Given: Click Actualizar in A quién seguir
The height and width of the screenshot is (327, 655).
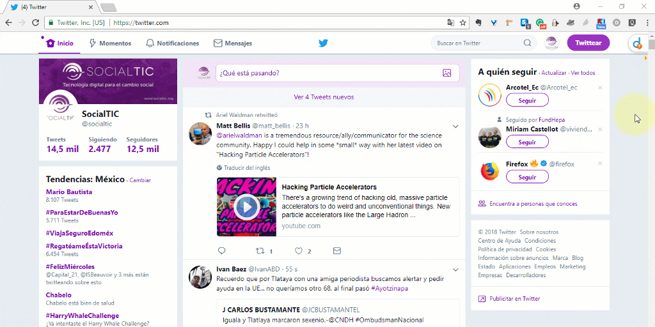Looking at the screenshot, I should click(554, 73).
